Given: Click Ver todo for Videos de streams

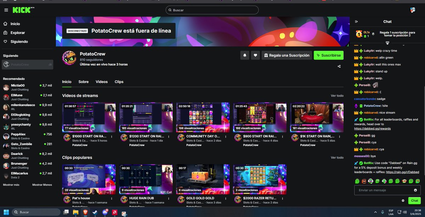Looking at the screenshot, I should click(x=337, y=96).
